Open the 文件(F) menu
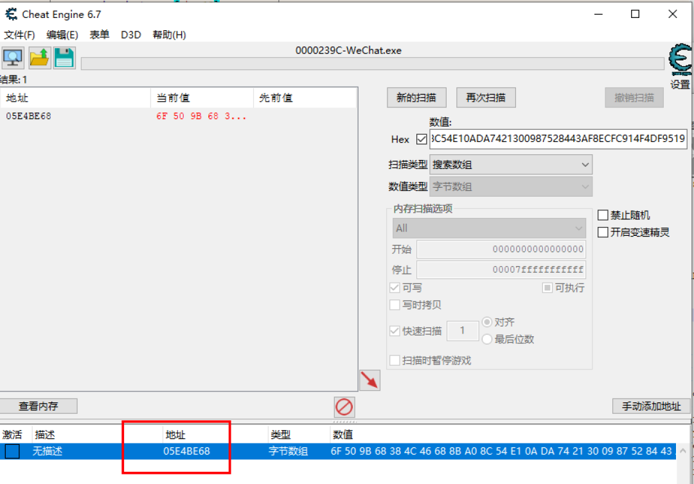694x484 pixels. (19, 35)
